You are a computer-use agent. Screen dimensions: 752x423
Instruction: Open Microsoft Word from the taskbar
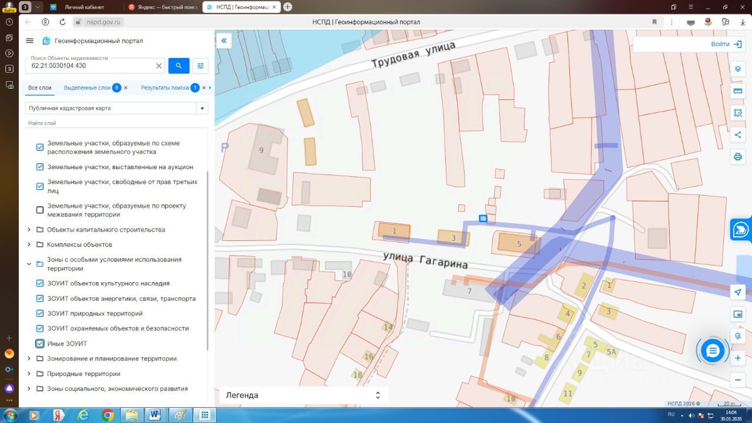tap(155, 415)
